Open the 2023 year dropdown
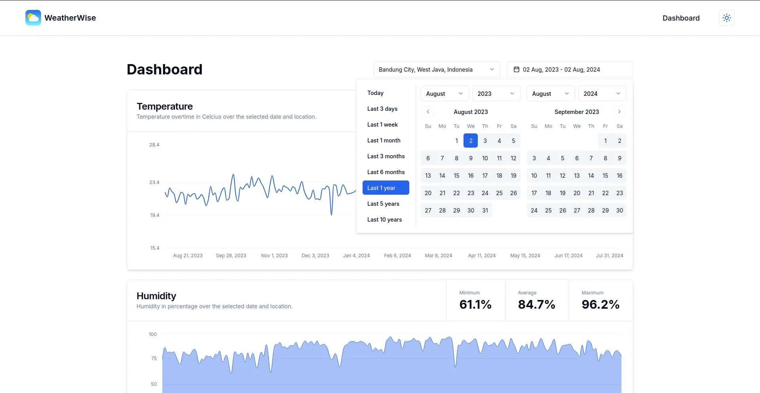This screenshot has width=760, height=393. pyautogui.click(x=496, y=94)
